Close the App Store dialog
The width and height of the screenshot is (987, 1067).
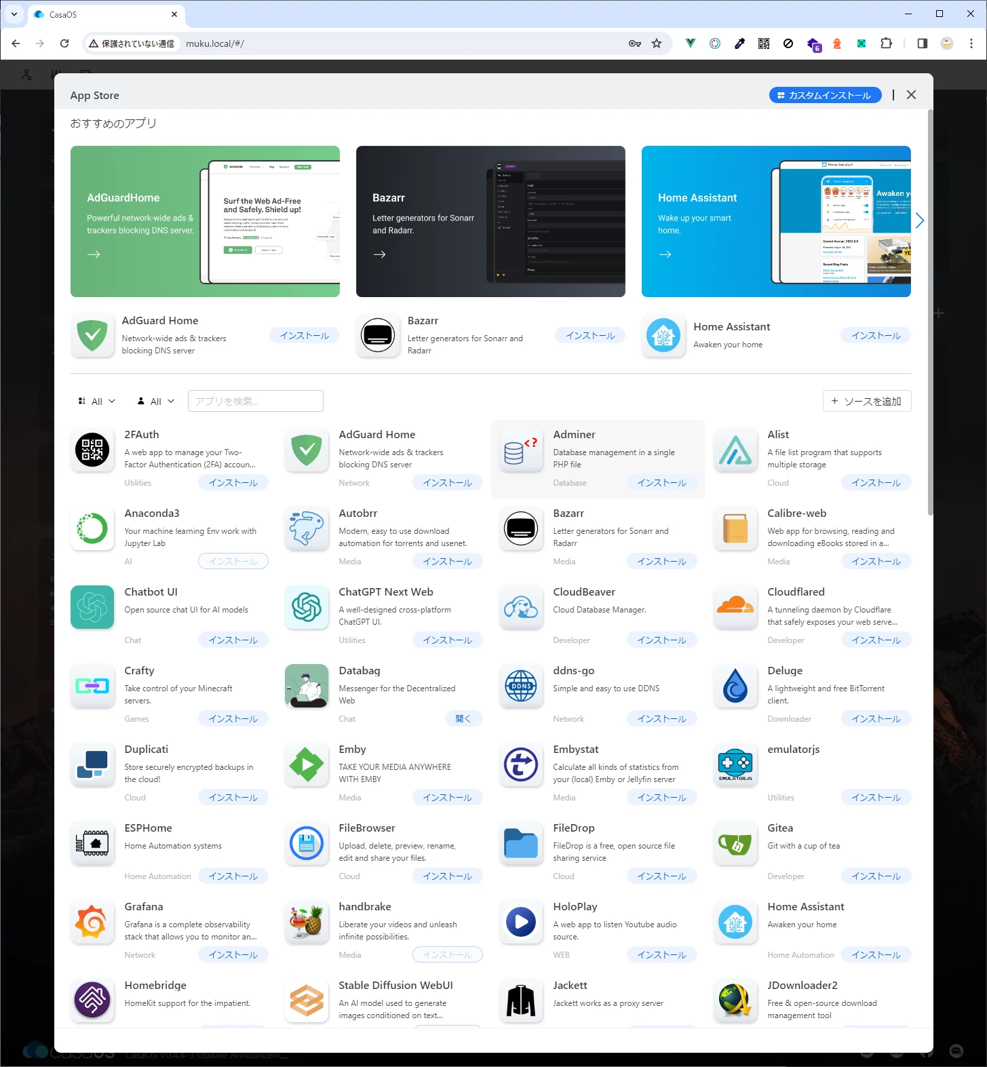click(911, 95)
